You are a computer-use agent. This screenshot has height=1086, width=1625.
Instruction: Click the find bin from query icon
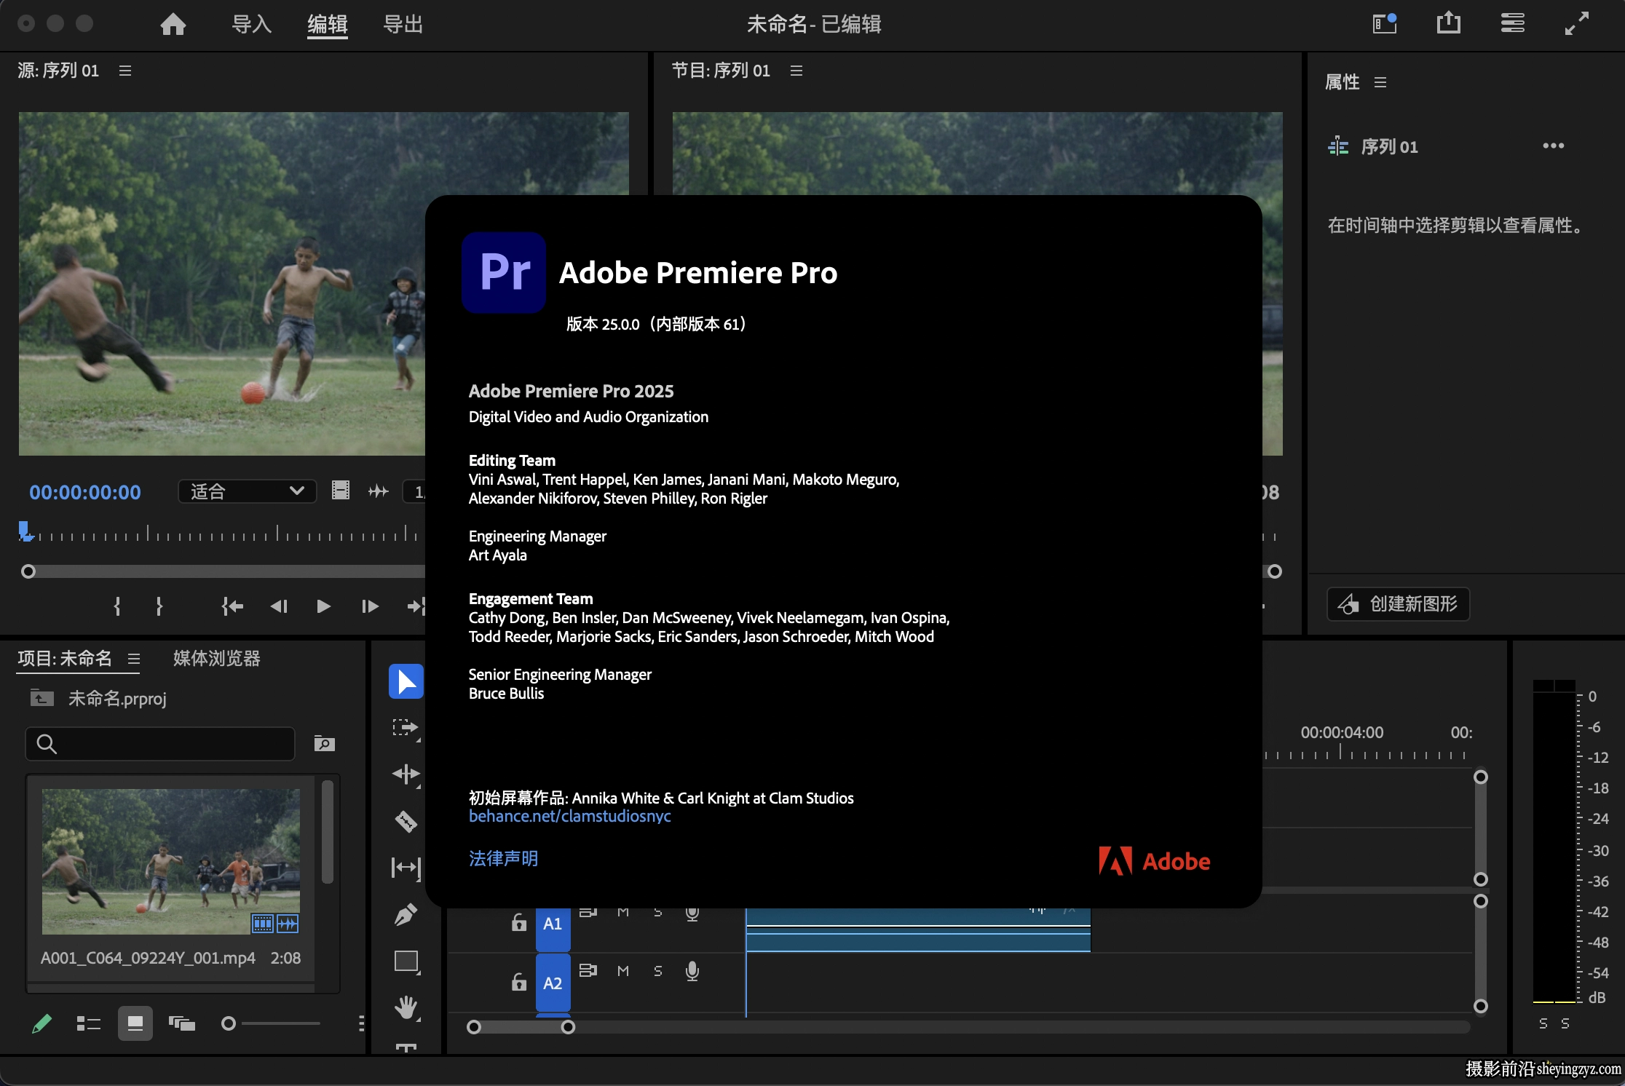[x=324, y=743]
